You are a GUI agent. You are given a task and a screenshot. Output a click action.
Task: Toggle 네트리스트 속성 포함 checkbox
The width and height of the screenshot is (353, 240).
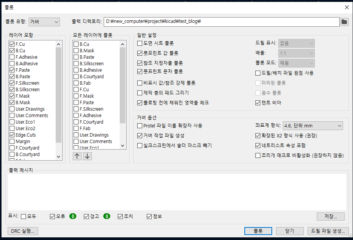[x=258, y=146]
